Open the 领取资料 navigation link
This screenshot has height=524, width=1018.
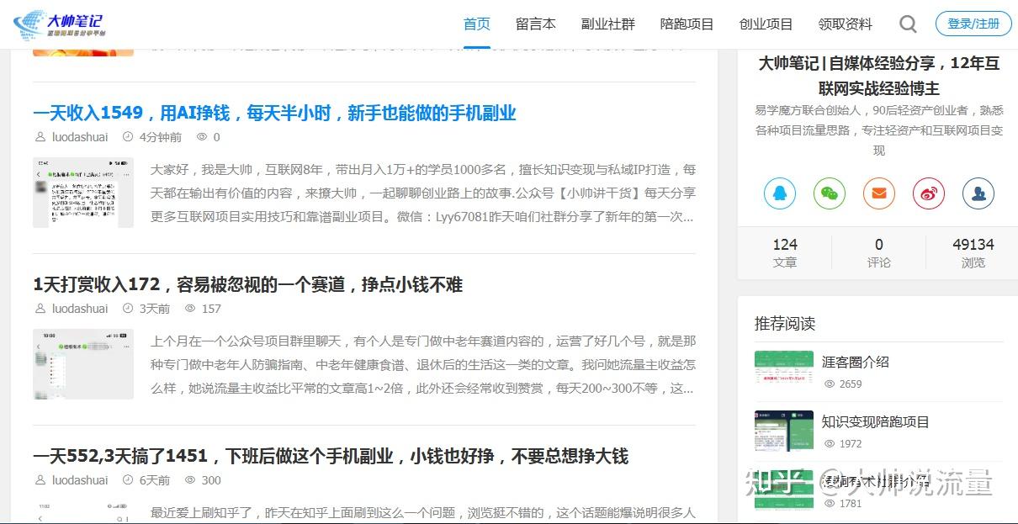click(846, 24)
